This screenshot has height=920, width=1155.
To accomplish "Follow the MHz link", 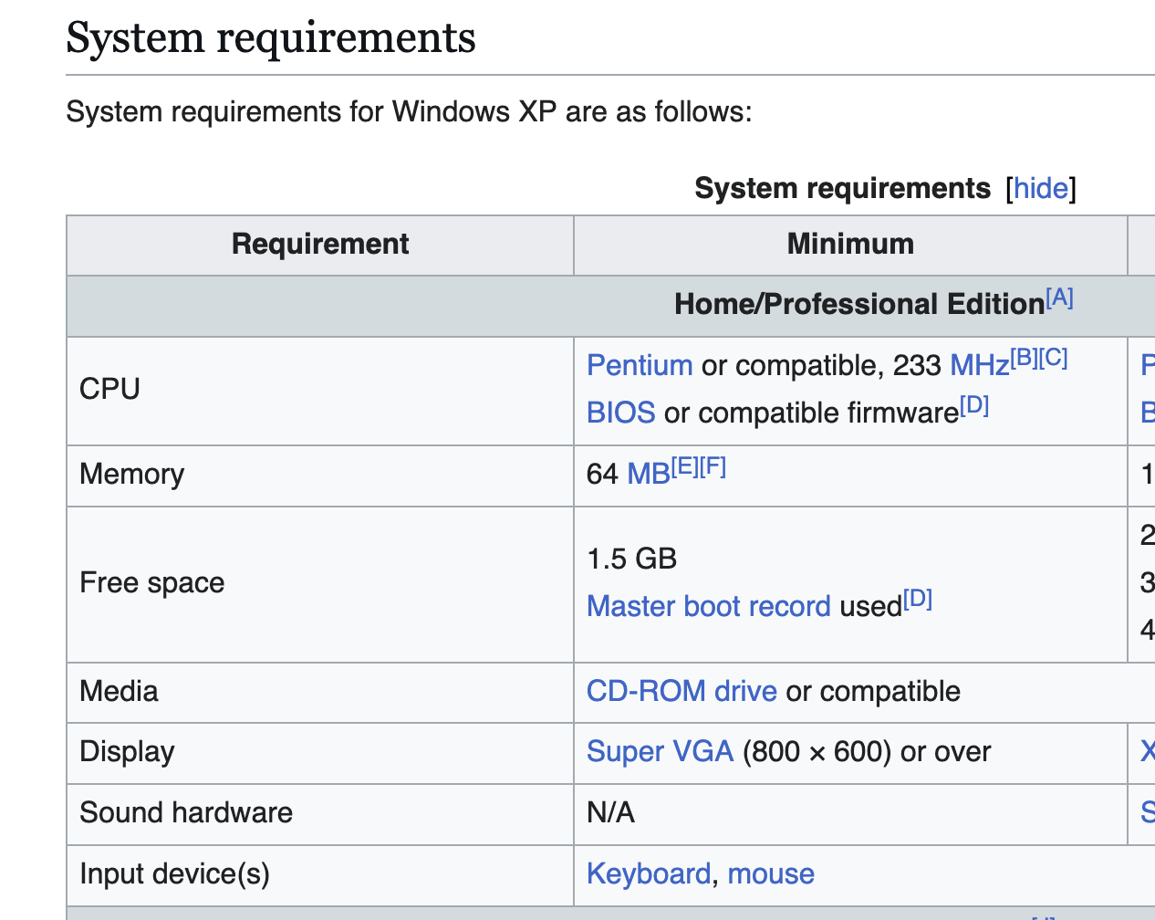I will pos(979,365).
